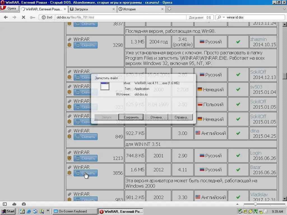This screenshot has height=215, width=287.
Task: Adjust the page zoom slider handle
Action: 255,204
